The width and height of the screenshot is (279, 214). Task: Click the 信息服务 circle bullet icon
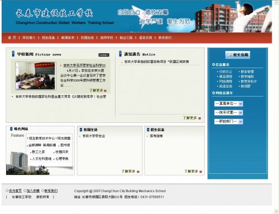[x=213, y=64]
